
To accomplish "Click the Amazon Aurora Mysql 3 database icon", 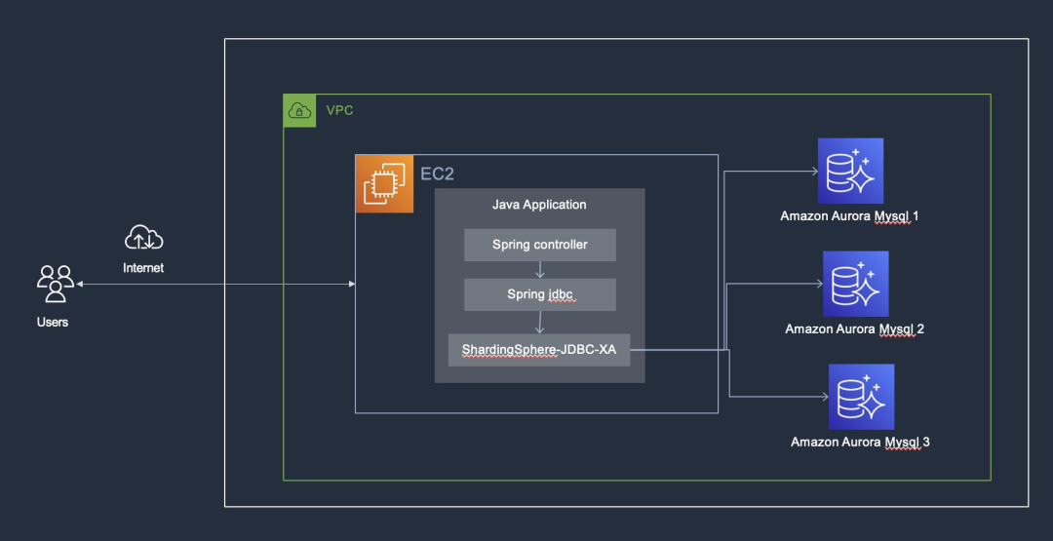I will (x=862, y=397).
